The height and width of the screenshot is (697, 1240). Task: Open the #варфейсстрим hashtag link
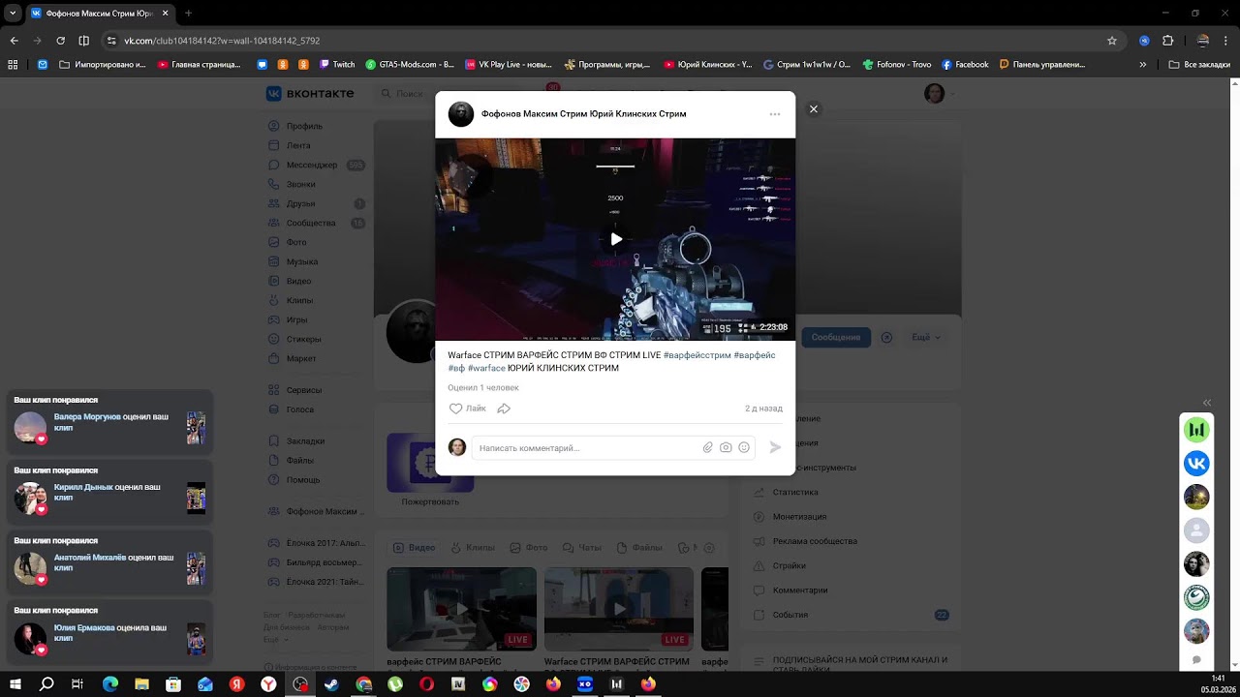tap(697, 355)
